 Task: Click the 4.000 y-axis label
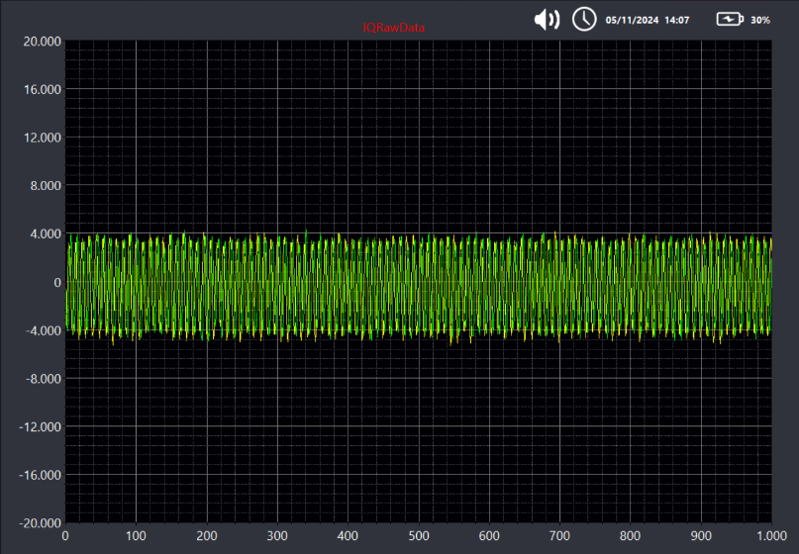(46, 234)
